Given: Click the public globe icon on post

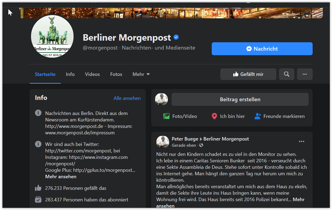Looking at the screenshot, I should pos(201,145).
